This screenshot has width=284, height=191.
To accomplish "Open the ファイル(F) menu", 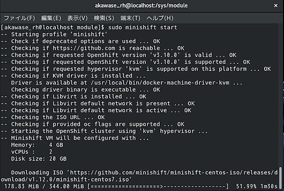I will pos(19,18).
